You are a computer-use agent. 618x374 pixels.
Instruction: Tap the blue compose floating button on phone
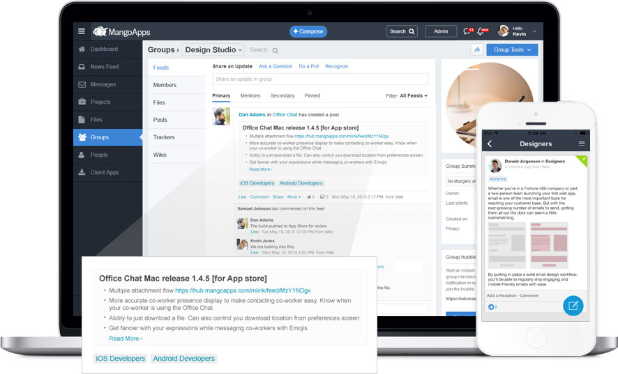(573, 306)
